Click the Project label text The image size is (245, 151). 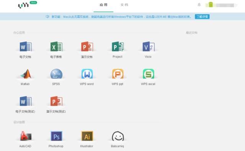click(x=118, y=56)
